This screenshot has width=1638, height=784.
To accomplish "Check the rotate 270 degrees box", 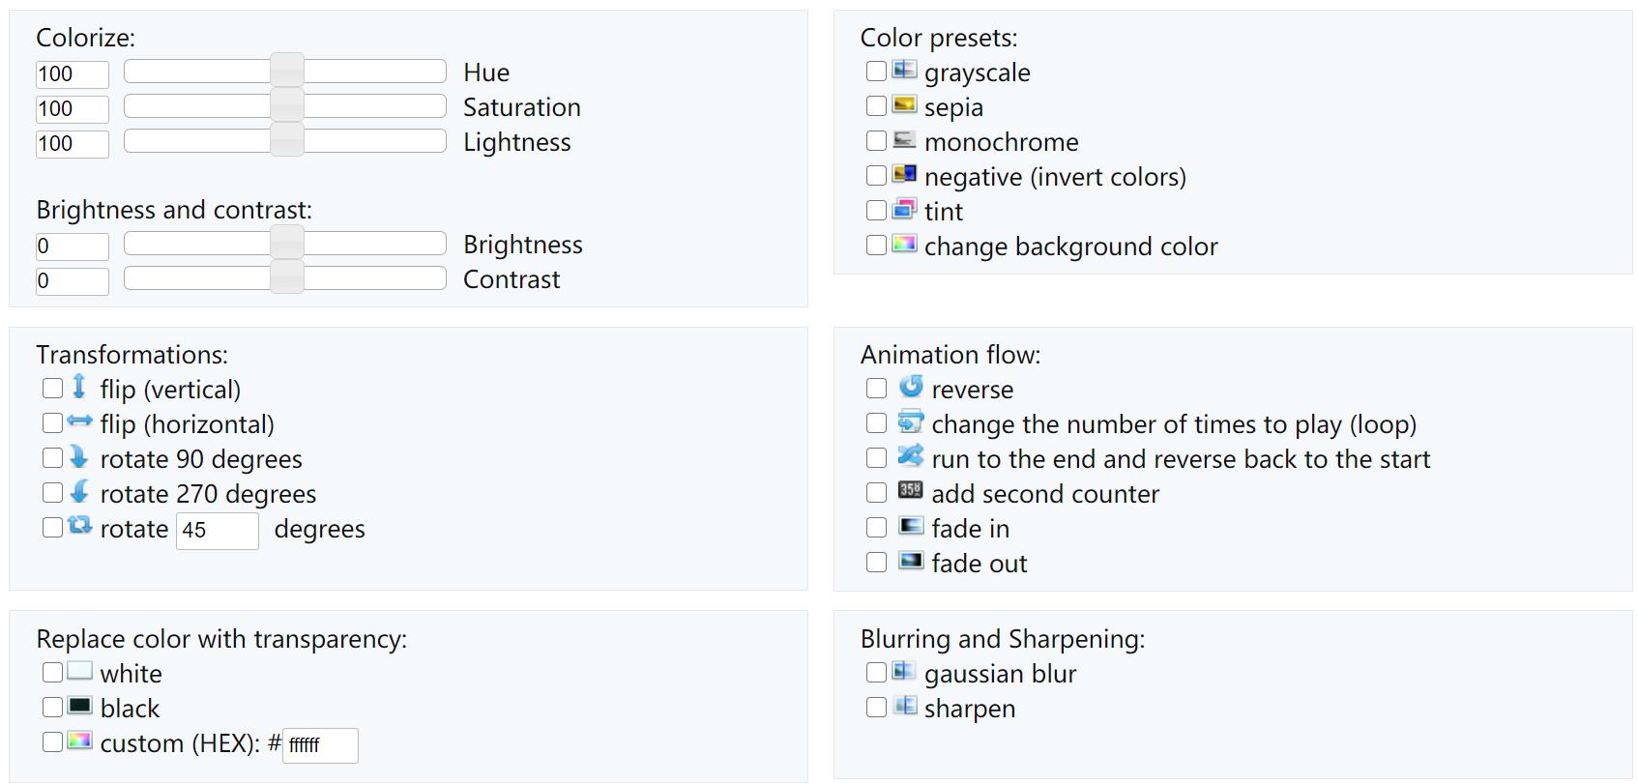I will pyautogui.click(x=52, y=493).
